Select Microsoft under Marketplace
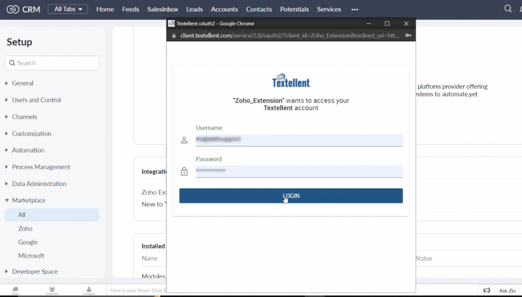The width and height of the screenshot is (522, 297). pyautogui.click(x=31, y=256)
